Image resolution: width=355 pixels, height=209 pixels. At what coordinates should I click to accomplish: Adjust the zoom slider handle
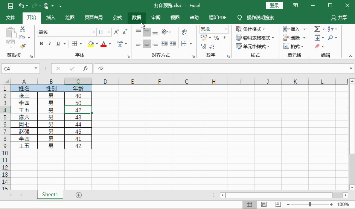[310, 204]
